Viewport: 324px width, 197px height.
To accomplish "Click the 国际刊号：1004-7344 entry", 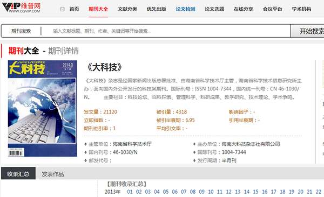I will (219, 152).
